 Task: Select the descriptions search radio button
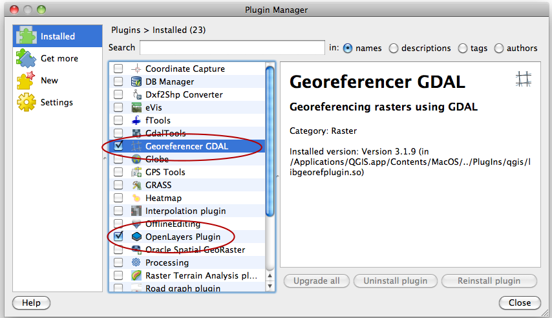click(x=394, y=48)
